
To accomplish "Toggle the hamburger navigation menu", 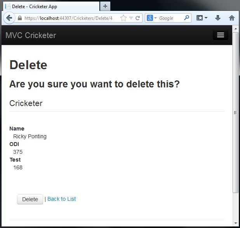I will pyautogui.click(x=221, y=35).
